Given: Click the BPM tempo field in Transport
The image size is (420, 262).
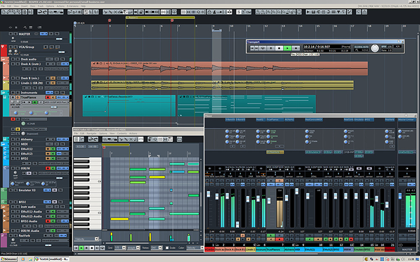Looking at the screenshot, I should pyautogui.click(x=389, y=46).
